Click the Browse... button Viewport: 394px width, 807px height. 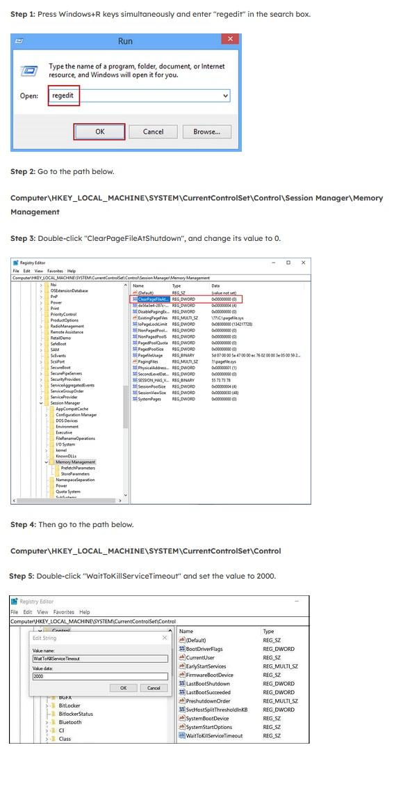tap(206, 132)
